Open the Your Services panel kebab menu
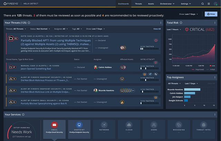The width and height of the screenshot is (221, 141). 215,115
